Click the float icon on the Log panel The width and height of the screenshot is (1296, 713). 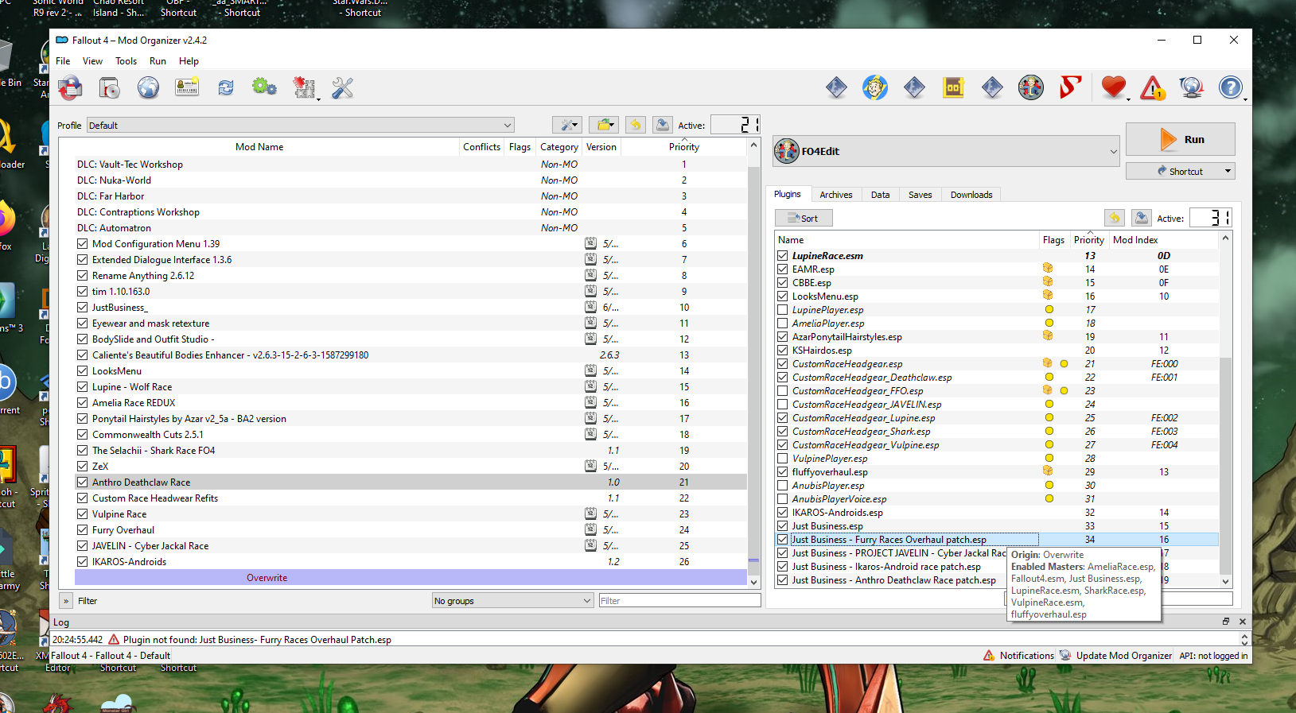(1226, 622)
